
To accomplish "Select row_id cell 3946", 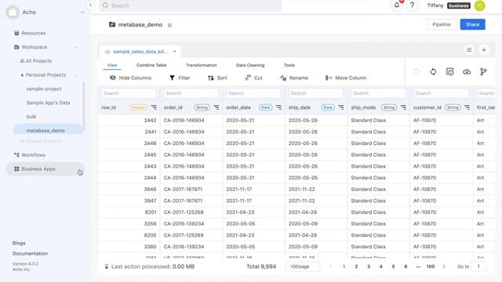I will (x=129, y=190).
